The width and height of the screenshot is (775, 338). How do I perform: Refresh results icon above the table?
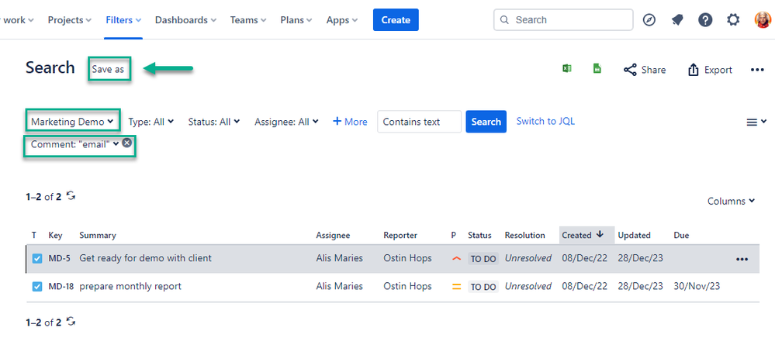pyautogui.click(x=71, y=196)
